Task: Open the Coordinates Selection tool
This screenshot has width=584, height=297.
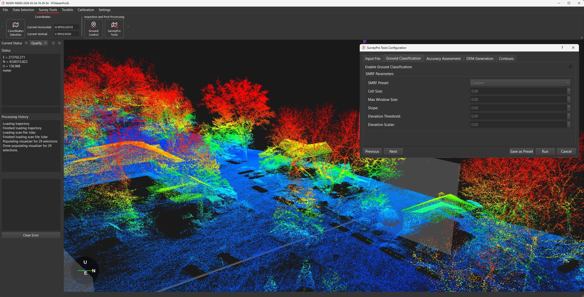Action: click(15, 29)
